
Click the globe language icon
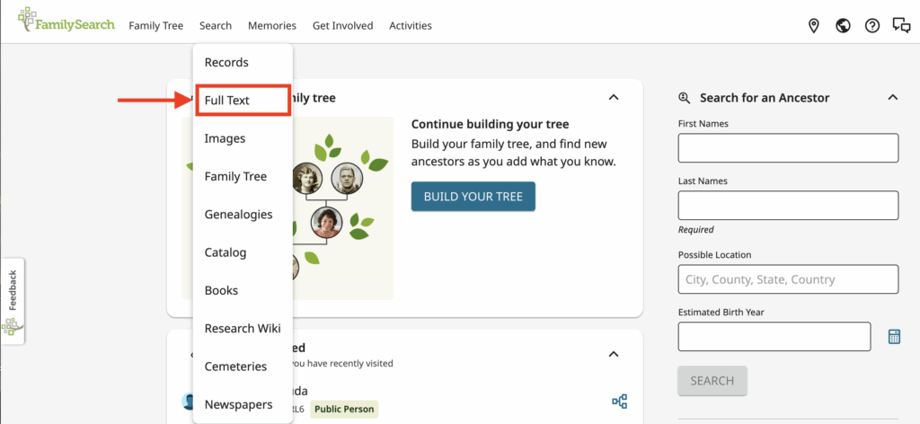point(843,26)
